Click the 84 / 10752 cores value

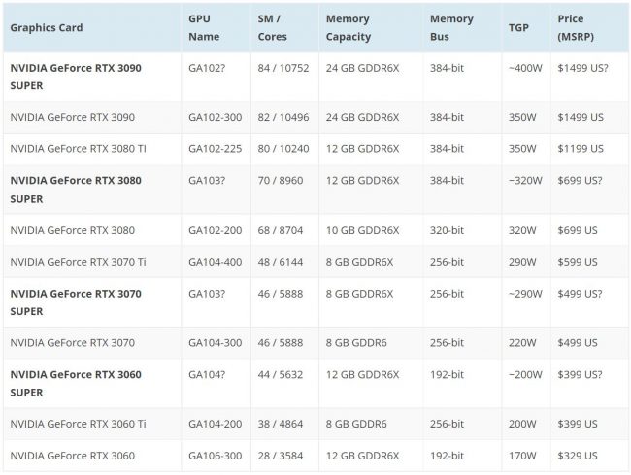pyautogui.click(x=283, y=68)
